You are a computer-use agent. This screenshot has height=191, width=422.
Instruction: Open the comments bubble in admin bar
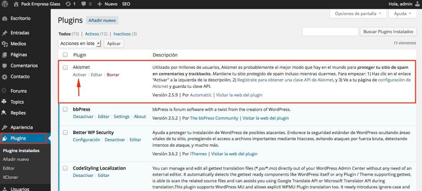click(x=84, y=4)
